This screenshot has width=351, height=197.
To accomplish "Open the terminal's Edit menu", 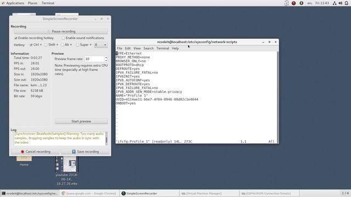I will [x=128, y=48].
